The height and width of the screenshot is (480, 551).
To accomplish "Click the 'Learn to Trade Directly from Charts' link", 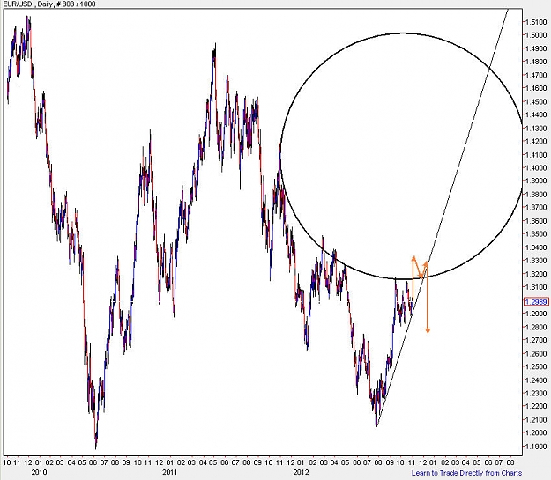I will tap(466, 473).
